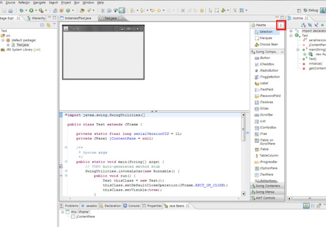The width and height of the screenshot is (326, 227).
Task: Click the Print icon in the toolbar
Action: [10, 10]
